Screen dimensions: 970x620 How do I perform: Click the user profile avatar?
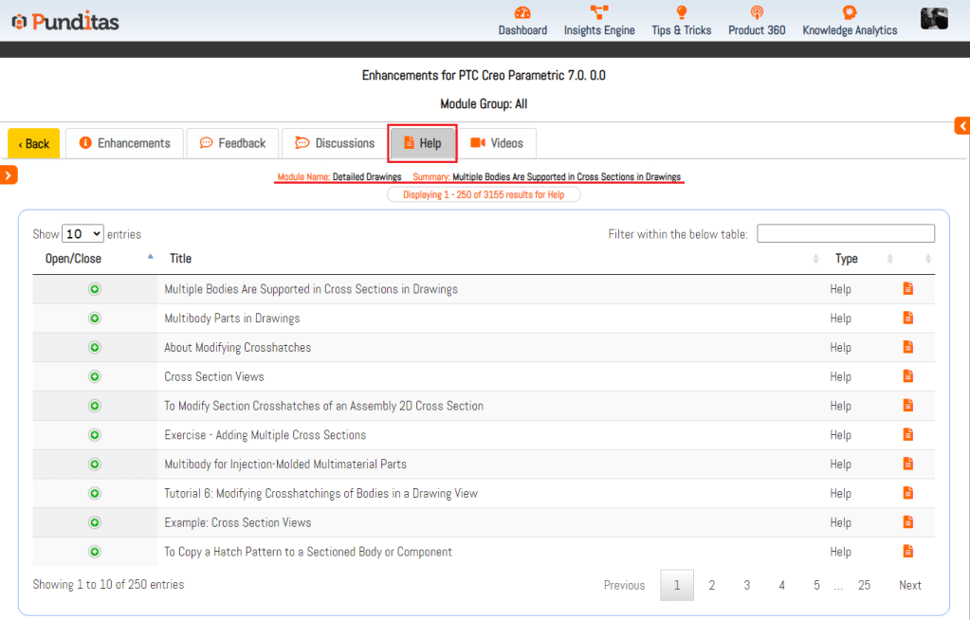click(934, 18)
